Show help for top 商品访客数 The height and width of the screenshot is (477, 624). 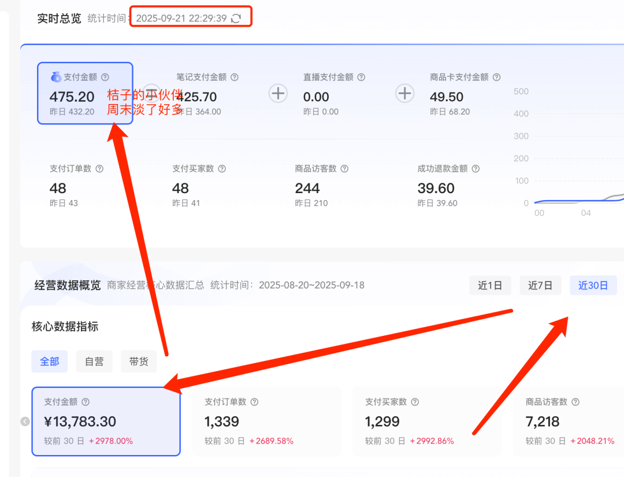point(344,169)
